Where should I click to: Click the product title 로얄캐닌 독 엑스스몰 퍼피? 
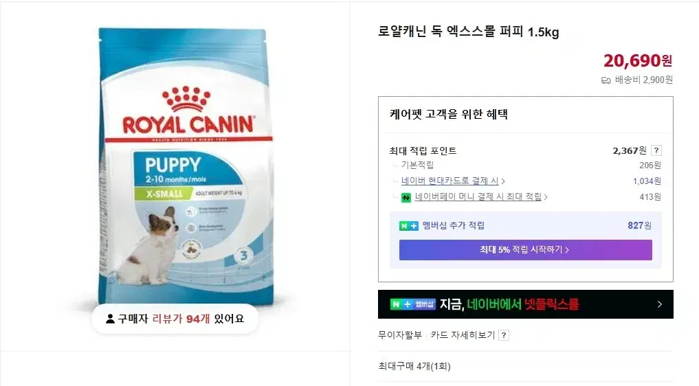[450, 32]
